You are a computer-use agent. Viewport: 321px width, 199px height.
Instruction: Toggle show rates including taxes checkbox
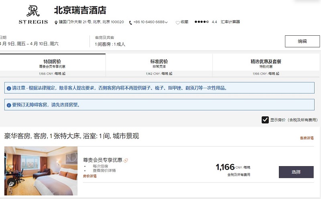tap(265, 120)
